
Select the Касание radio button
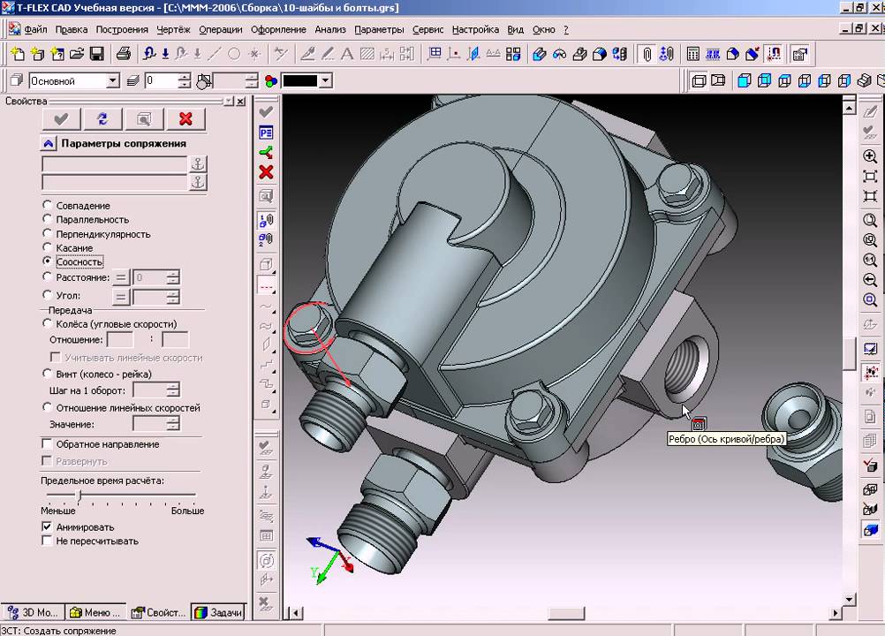pyautogui.click(x=48, y=247)
